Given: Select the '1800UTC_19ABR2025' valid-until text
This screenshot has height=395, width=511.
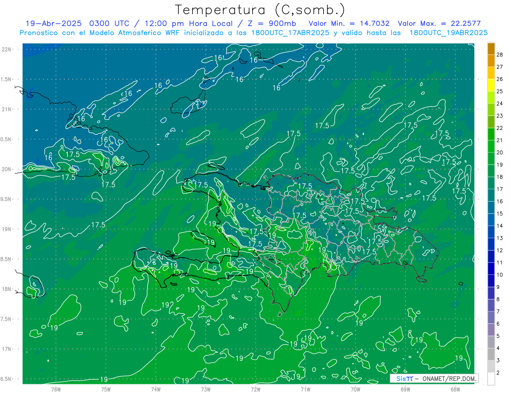Looking at the screenshot, I should (x=448, y=33).
